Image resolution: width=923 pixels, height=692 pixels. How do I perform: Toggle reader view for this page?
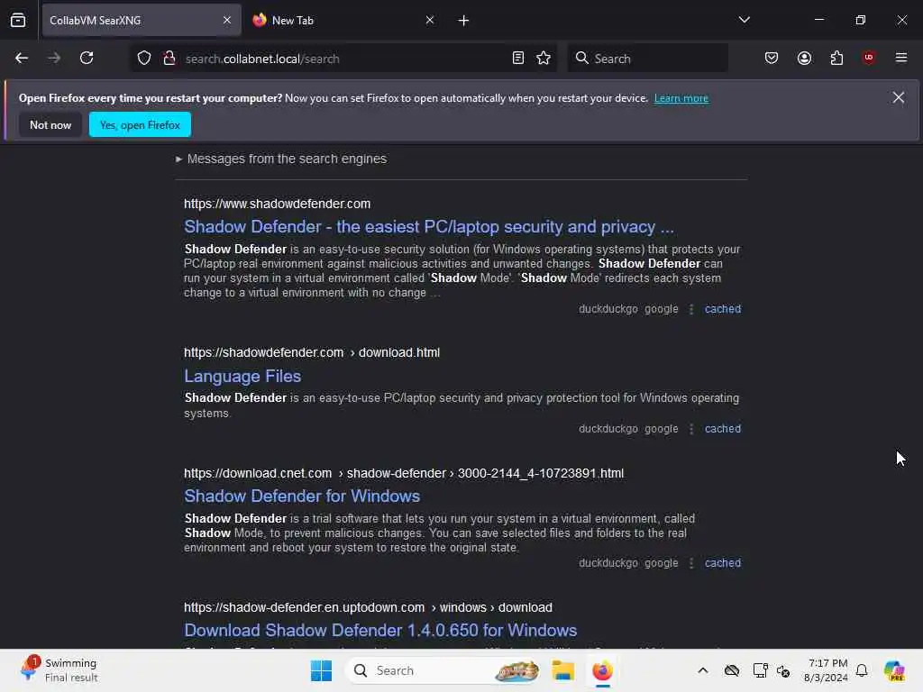(518, 58)
